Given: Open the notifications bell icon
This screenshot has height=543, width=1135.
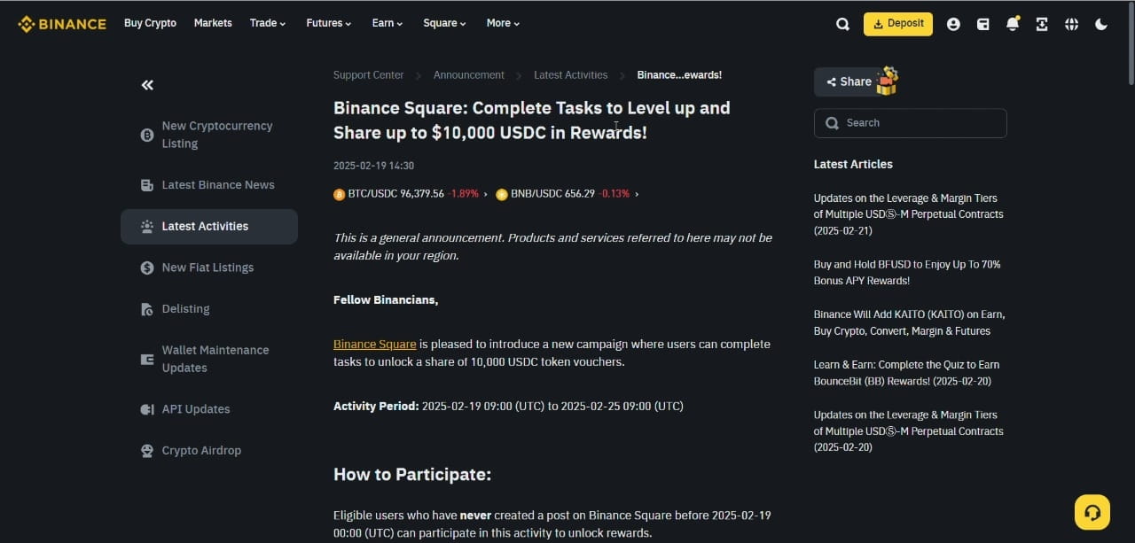Looking at the screenshot, I should click(x=1013, y=24).
